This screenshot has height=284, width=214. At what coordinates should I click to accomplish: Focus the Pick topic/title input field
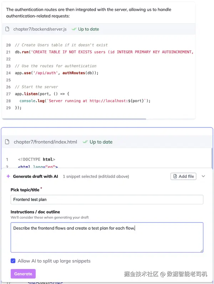[x=107, y=199]
